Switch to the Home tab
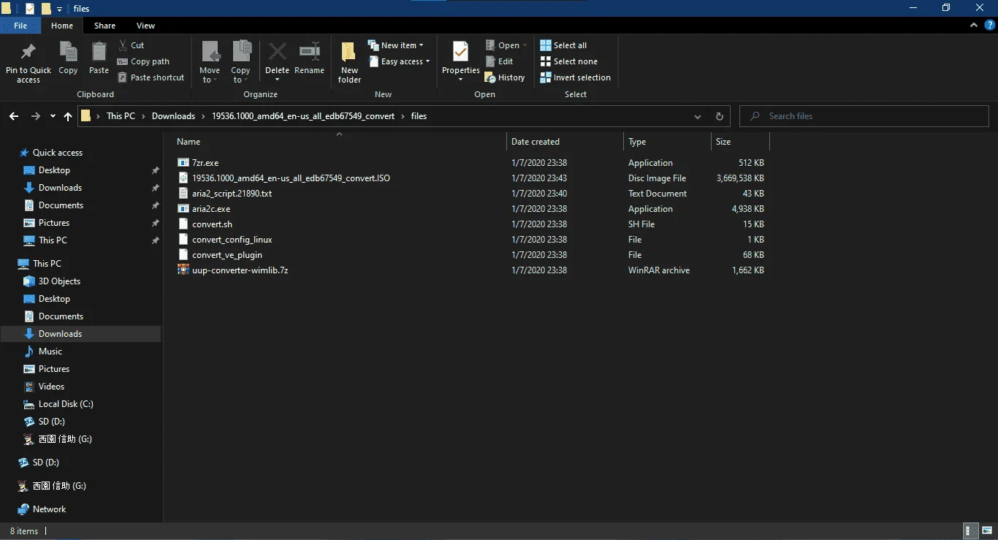 point(62,26)
